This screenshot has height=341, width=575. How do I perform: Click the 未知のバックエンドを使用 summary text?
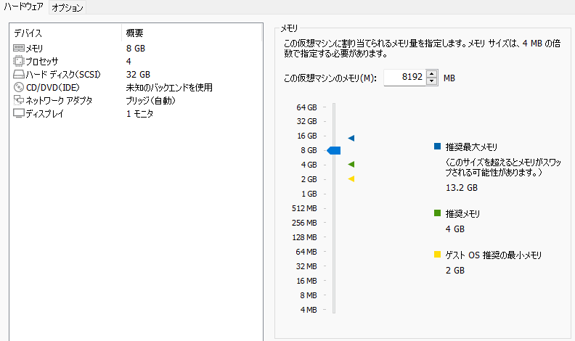tap(169, 88)
